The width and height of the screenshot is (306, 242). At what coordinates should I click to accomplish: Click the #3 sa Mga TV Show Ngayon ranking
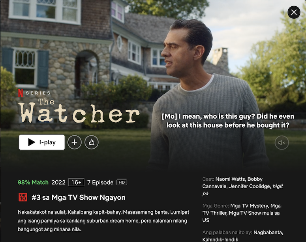tap(79, 197)
